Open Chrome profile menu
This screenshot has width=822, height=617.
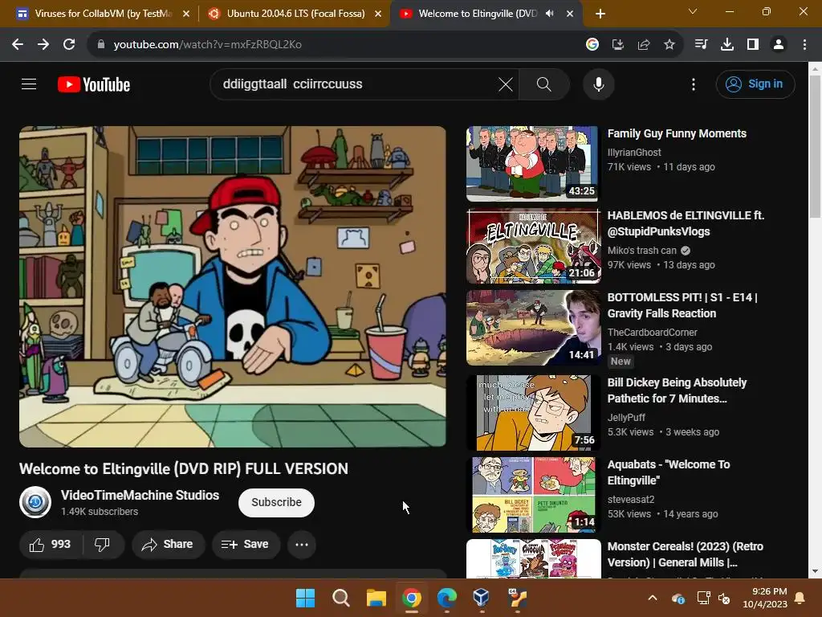pos(779,45)
